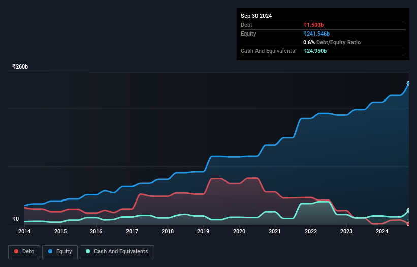Viewport: 417px width, 267px height.
Task: Select the red Debt endpoint marker at Sep 2024
Action: pyautogui.click(x=408, y=224)
